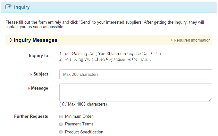Click the red arrow marker before Message

point(29,88)
